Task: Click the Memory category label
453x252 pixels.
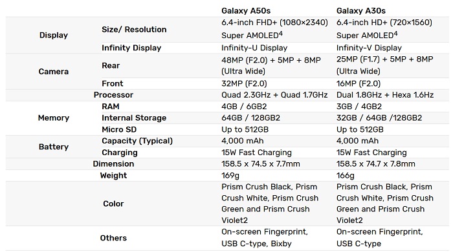Action: [54, 118]
